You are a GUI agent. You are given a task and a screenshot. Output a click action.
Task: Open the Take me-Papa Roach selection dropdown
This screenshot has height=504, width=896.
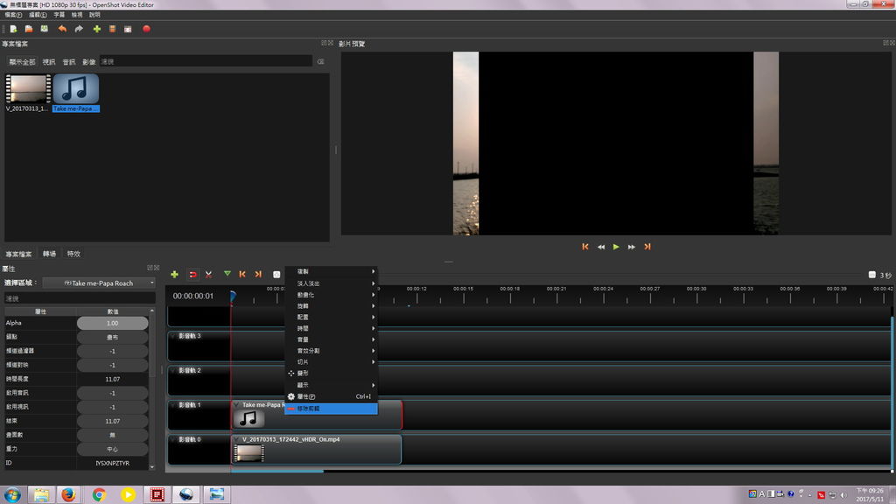click(99, 283)
